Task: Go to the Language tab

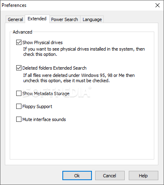Action: pyautogui.click(x=92, y=19)
